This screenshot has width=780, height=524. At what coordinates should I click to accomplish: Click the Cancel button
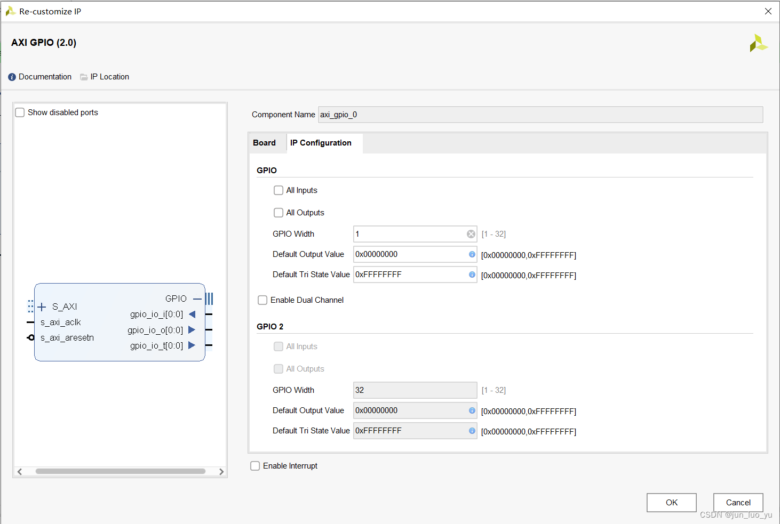coord(738,503)
